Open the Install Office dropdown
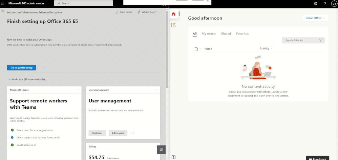The width and height of the screenshot is (338, 160). point(315,18)
